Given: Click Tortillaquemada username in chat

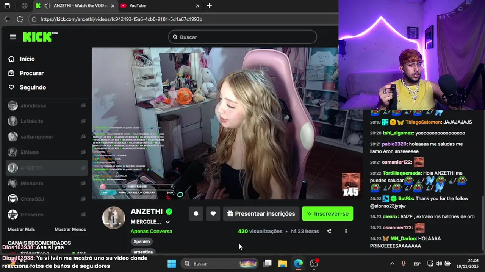Looking at the screenshot, I should coord(402,173).
